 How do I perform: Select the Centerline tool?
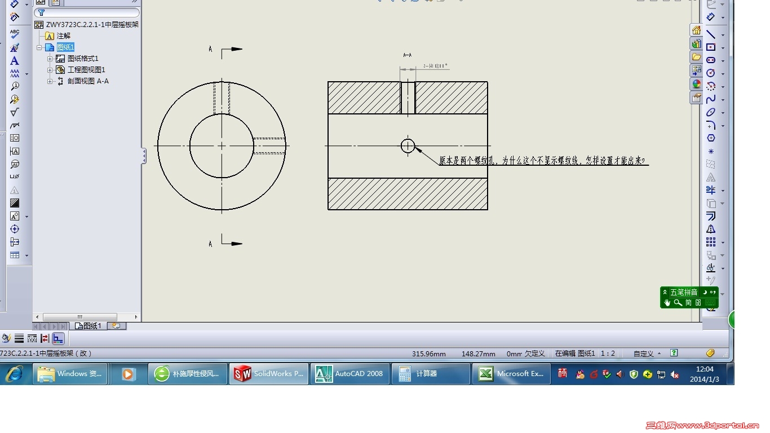click(x=15, y=242)
